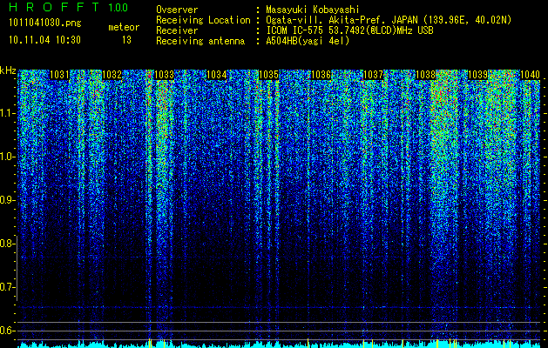This screenshot has width=548, height=348.
Task: Click the 1031 time marker
Action: click(x=59, y=75)
